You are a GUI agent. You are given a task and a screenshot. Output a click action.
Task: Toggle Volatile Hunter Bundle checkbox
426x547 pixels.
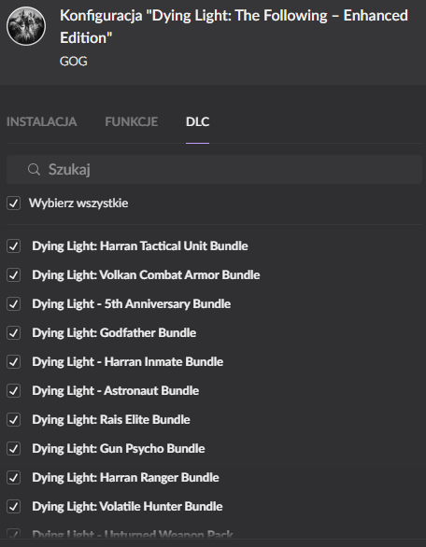(x=14, y=507)
